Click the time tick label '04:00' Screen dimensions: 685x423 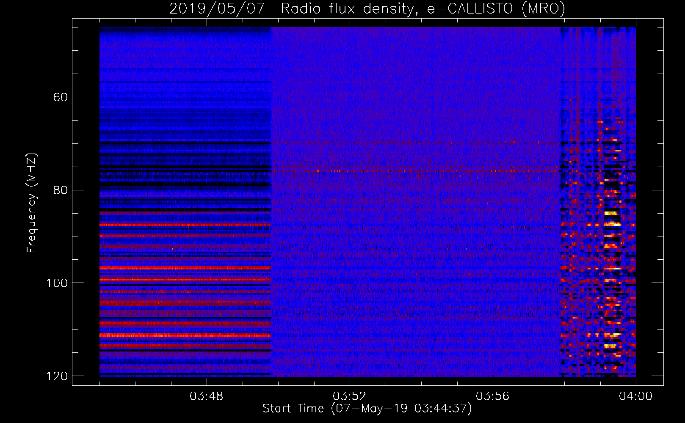tap(636, 396)
